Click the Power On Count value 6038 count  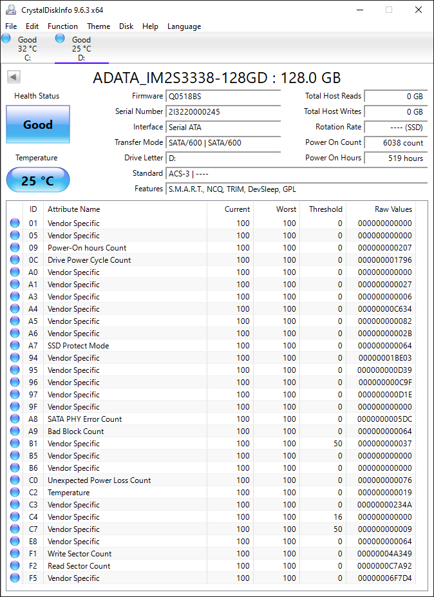point(396,142)
